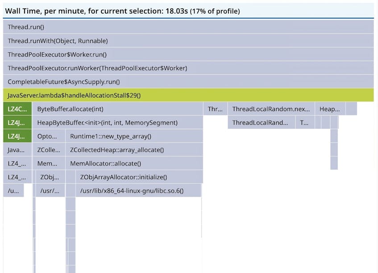This screenshot has height=273, width=378.
Task: Select the narrow T... frame
Action: point(303,122)
